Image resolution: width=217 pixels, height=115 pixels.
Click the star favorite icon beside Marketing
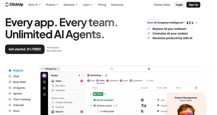pos(106,75)
